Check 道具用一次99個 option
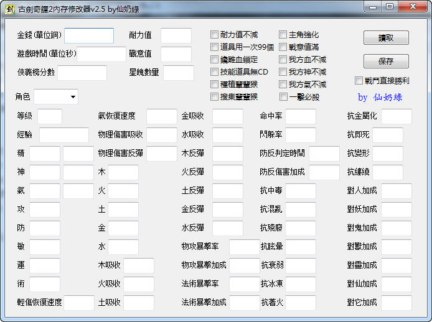 [215, 47]
